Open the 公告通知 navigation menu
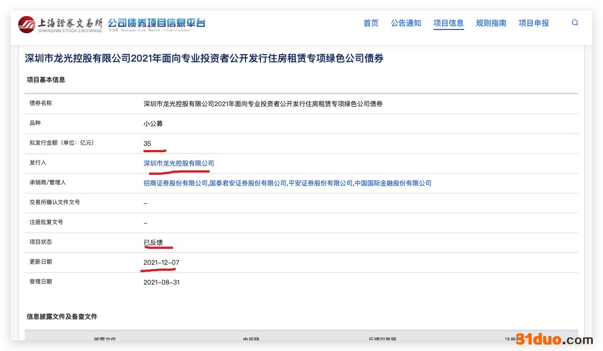Viewport: 603px width, 351px height. tap(406, 23)
